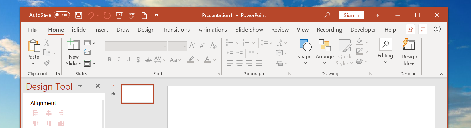This screenshot has width=471, height=128.
Task: Click the Shapes button
Action: (x=305, y=52)
